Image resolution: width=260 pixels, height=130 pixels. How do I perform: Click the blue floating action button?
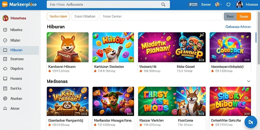[251, 122]
